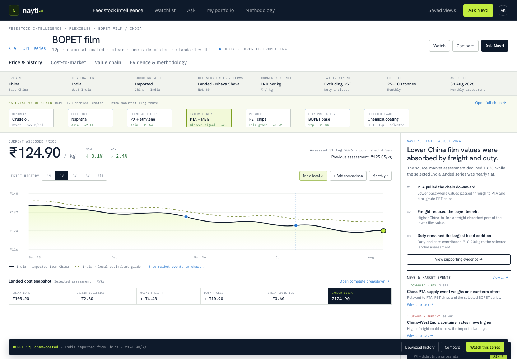Select the Naphtha value chain card
Image resolution: width=517 pixels, height=359 pixels.
[x=90, y=118]
